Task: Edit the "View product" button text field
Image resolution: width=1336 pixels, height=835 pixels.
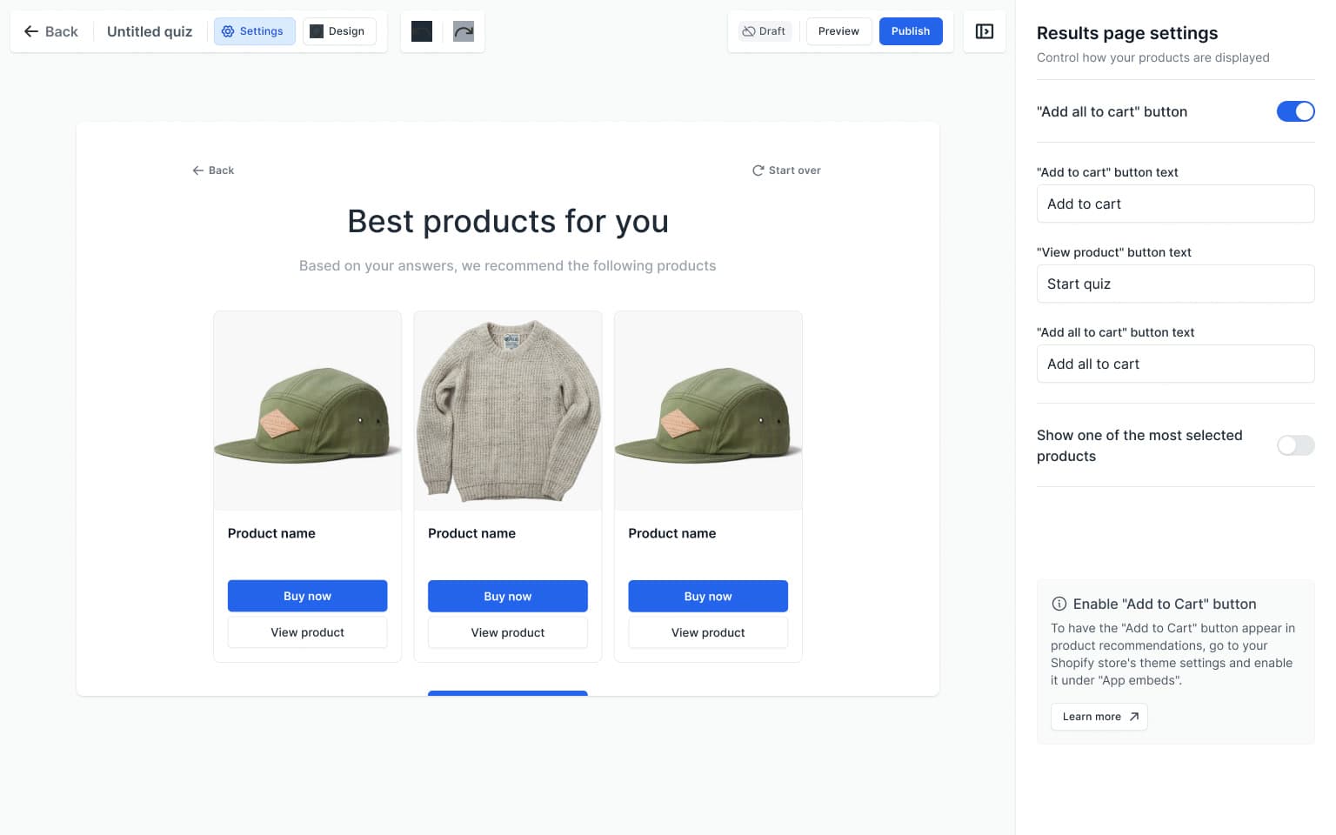Action: coord(1175,284)
